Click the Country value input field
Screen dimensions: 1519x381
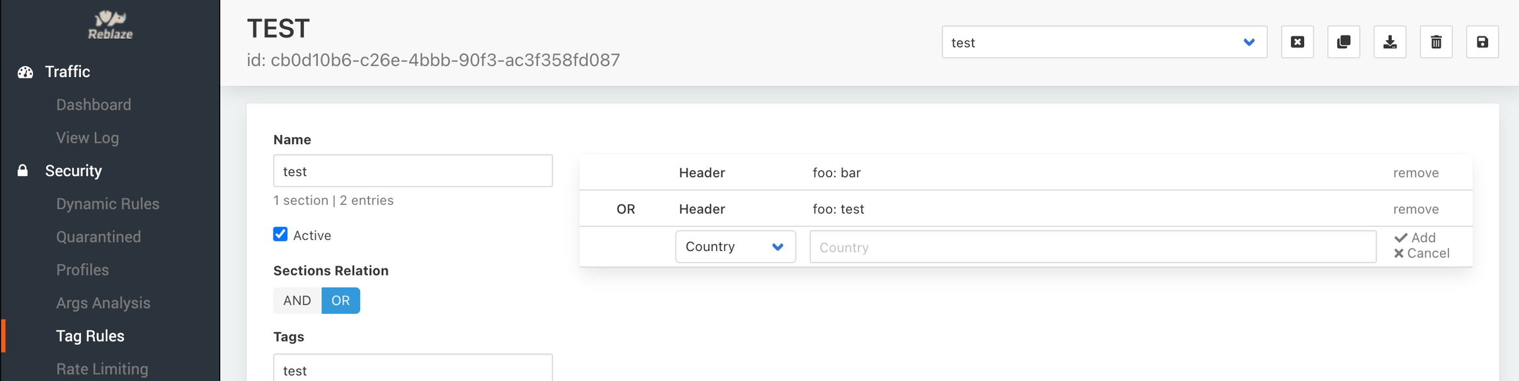[1092, 247]
